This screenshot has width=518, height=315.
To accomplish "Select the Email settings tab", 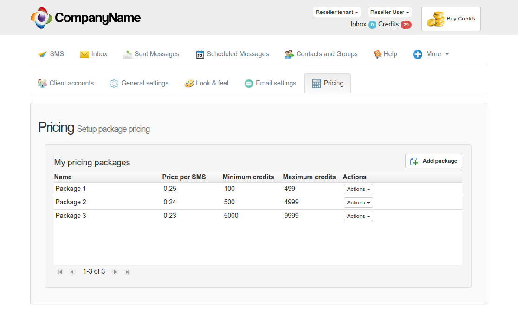I will pos(270,83).
